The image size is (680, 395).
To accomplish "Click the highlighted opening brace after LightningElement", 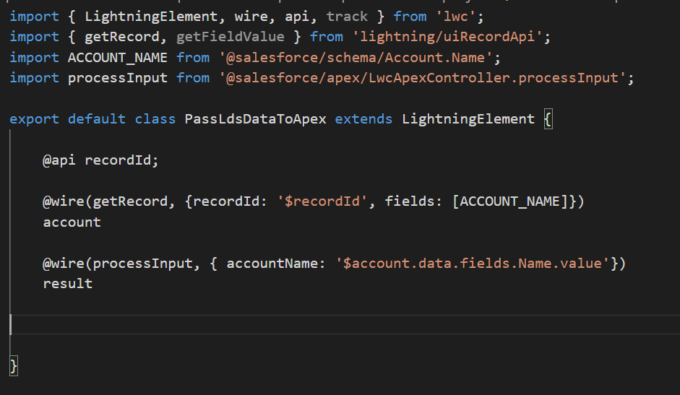I will coord(548,119).
